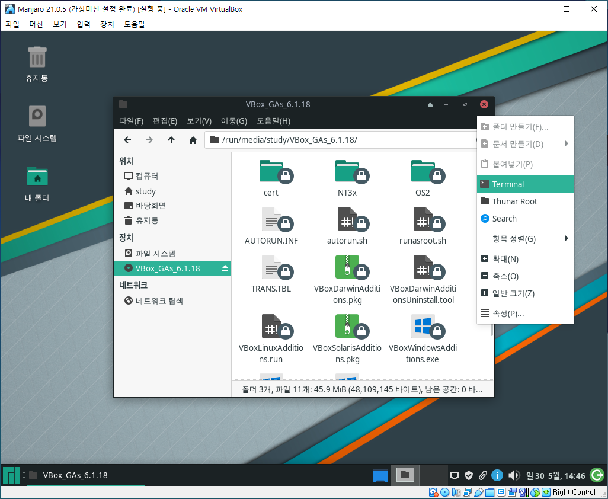This screenshot has height=499, width=608.
Task: Click the path location field
Action: [341, 140]
